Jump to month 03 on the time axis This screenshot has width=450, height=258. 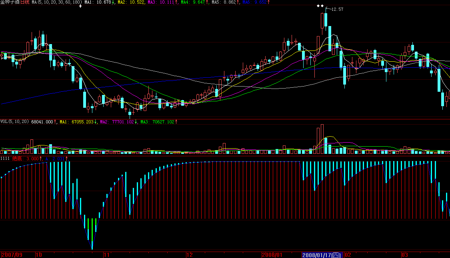tap(405, 255)
